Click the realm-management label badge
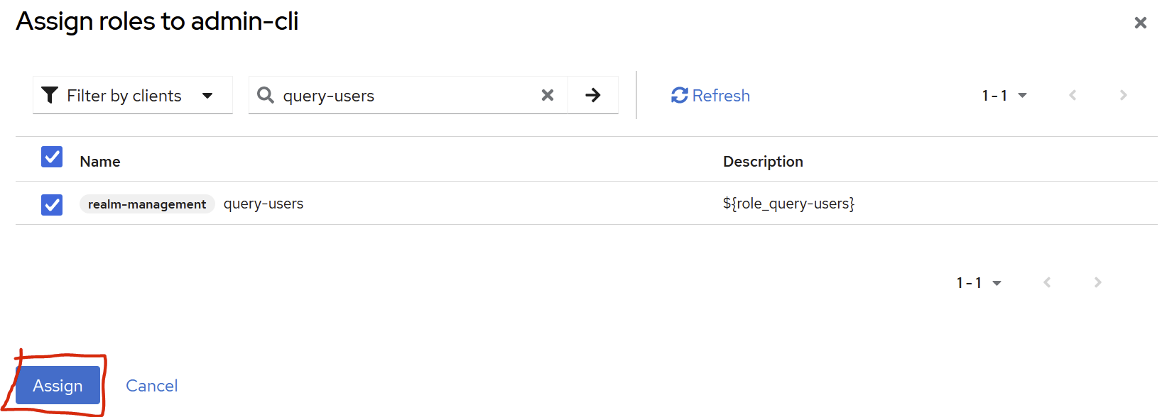 click(x=147, y=204)
